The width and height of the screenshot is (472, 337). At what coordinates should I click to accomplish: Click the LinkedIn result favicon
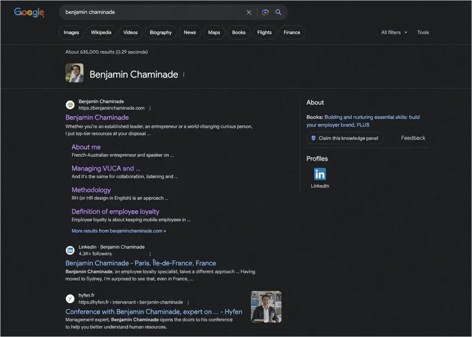pos(70,250)
